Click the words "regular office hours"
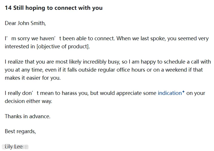Image resolution: width=214 pixels, height=151 pixels. [x=121, y=70]
